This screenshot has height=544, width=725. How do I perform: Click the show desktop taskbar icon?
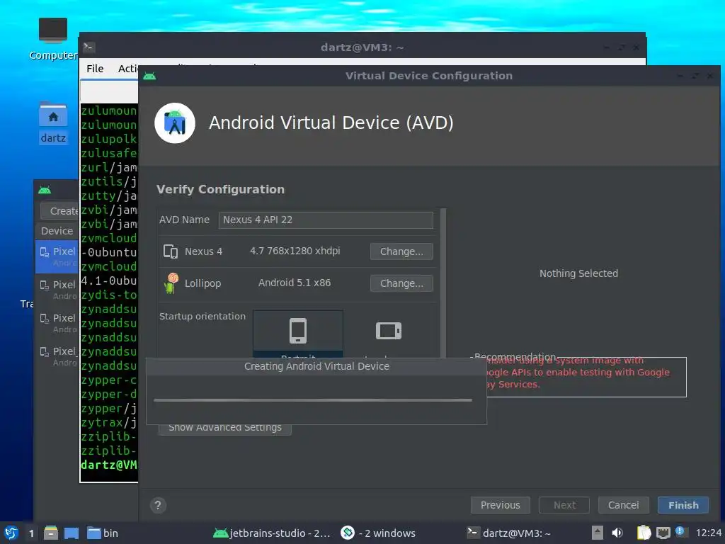coord(72,533)
